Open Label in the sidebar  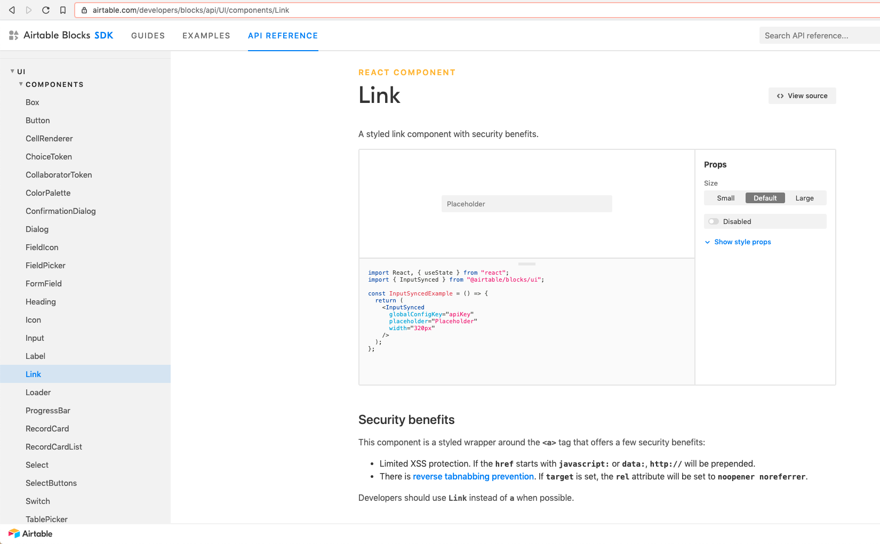(35, 356)
